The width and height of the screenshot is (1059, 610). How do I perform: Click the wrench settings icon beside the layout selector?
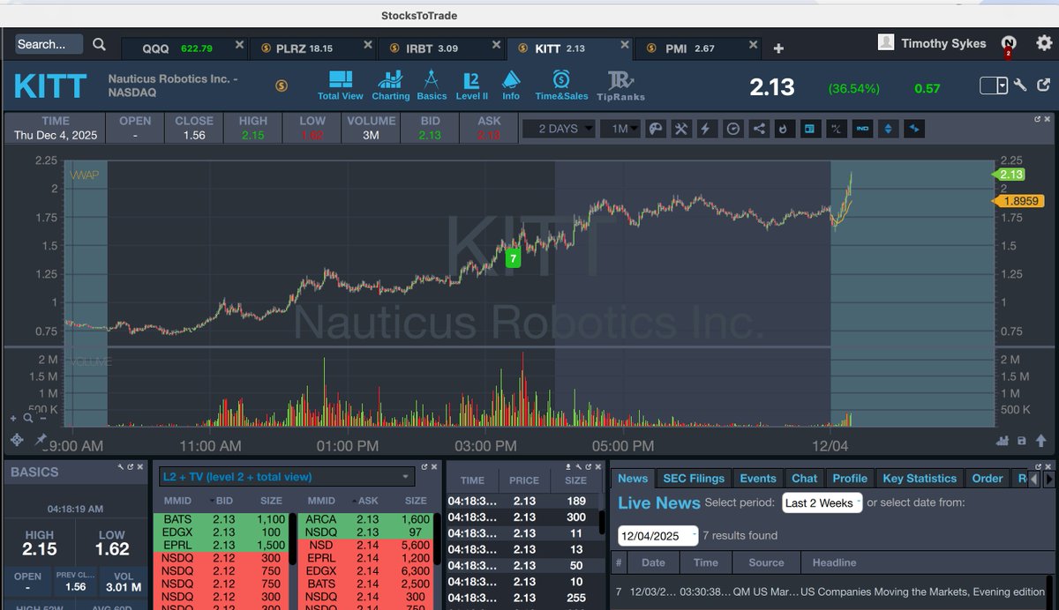tap(1020, 86)
